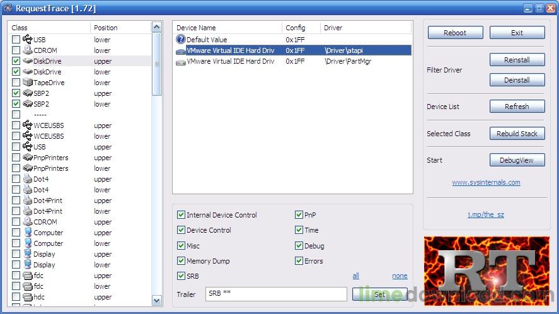Screen dimensions: 559x314
Task: Click the drive icon for the \Driver\PartMgr device
Action: [x=181, y=61]
